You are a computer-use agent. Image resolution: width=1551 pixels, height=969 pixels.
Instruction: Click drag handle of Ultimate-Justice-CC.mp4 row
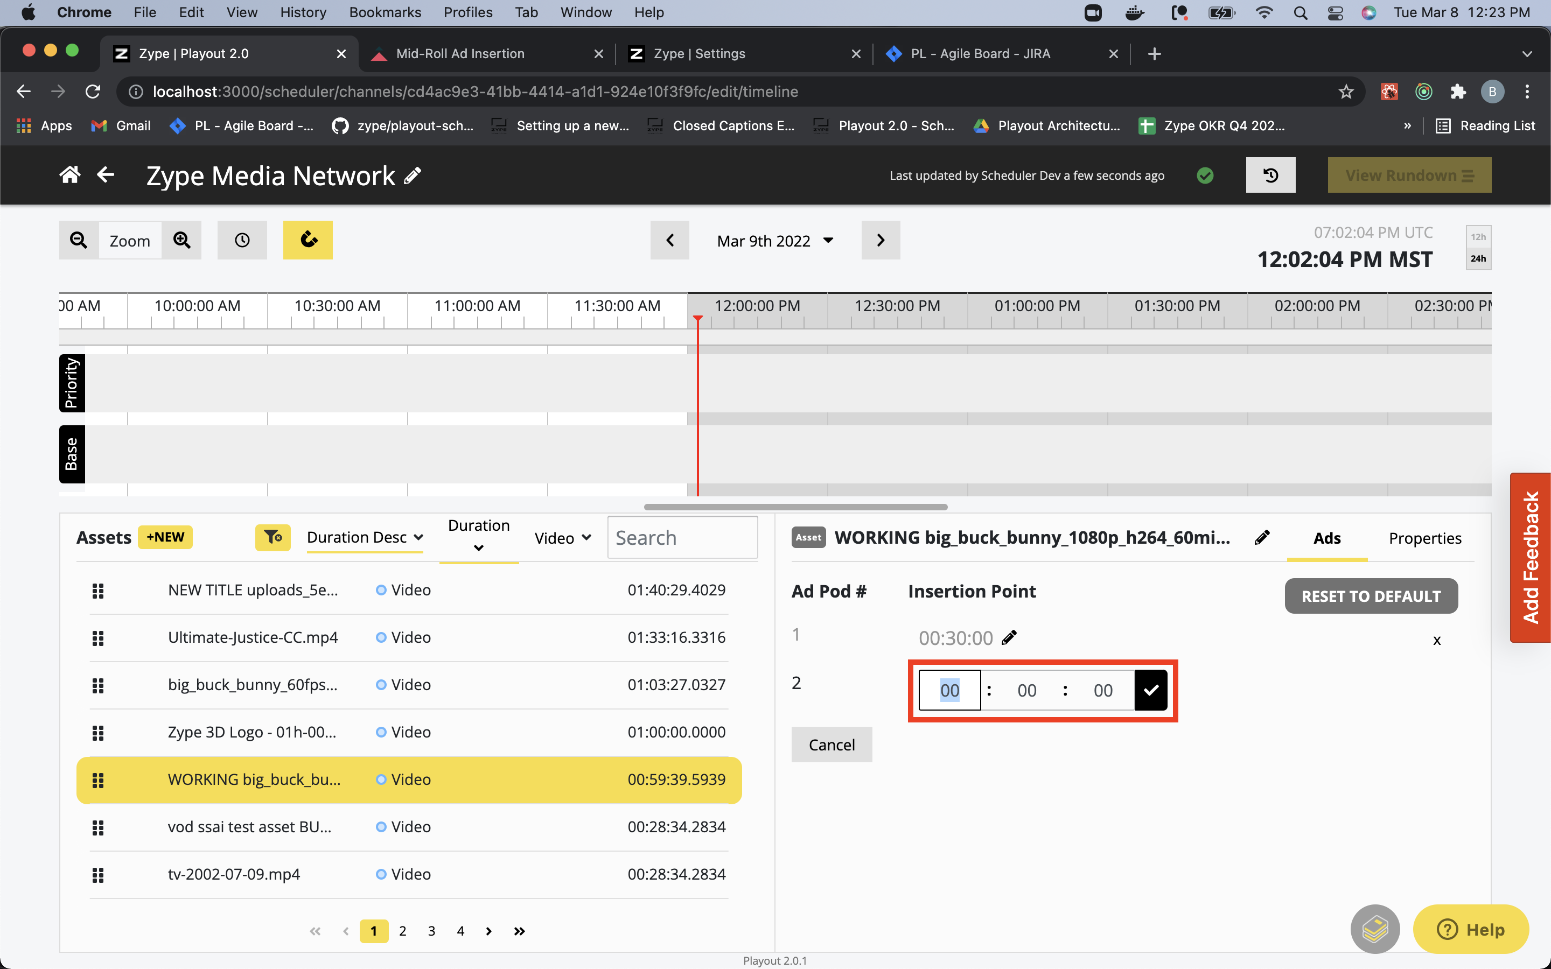[x=98, y=638]
